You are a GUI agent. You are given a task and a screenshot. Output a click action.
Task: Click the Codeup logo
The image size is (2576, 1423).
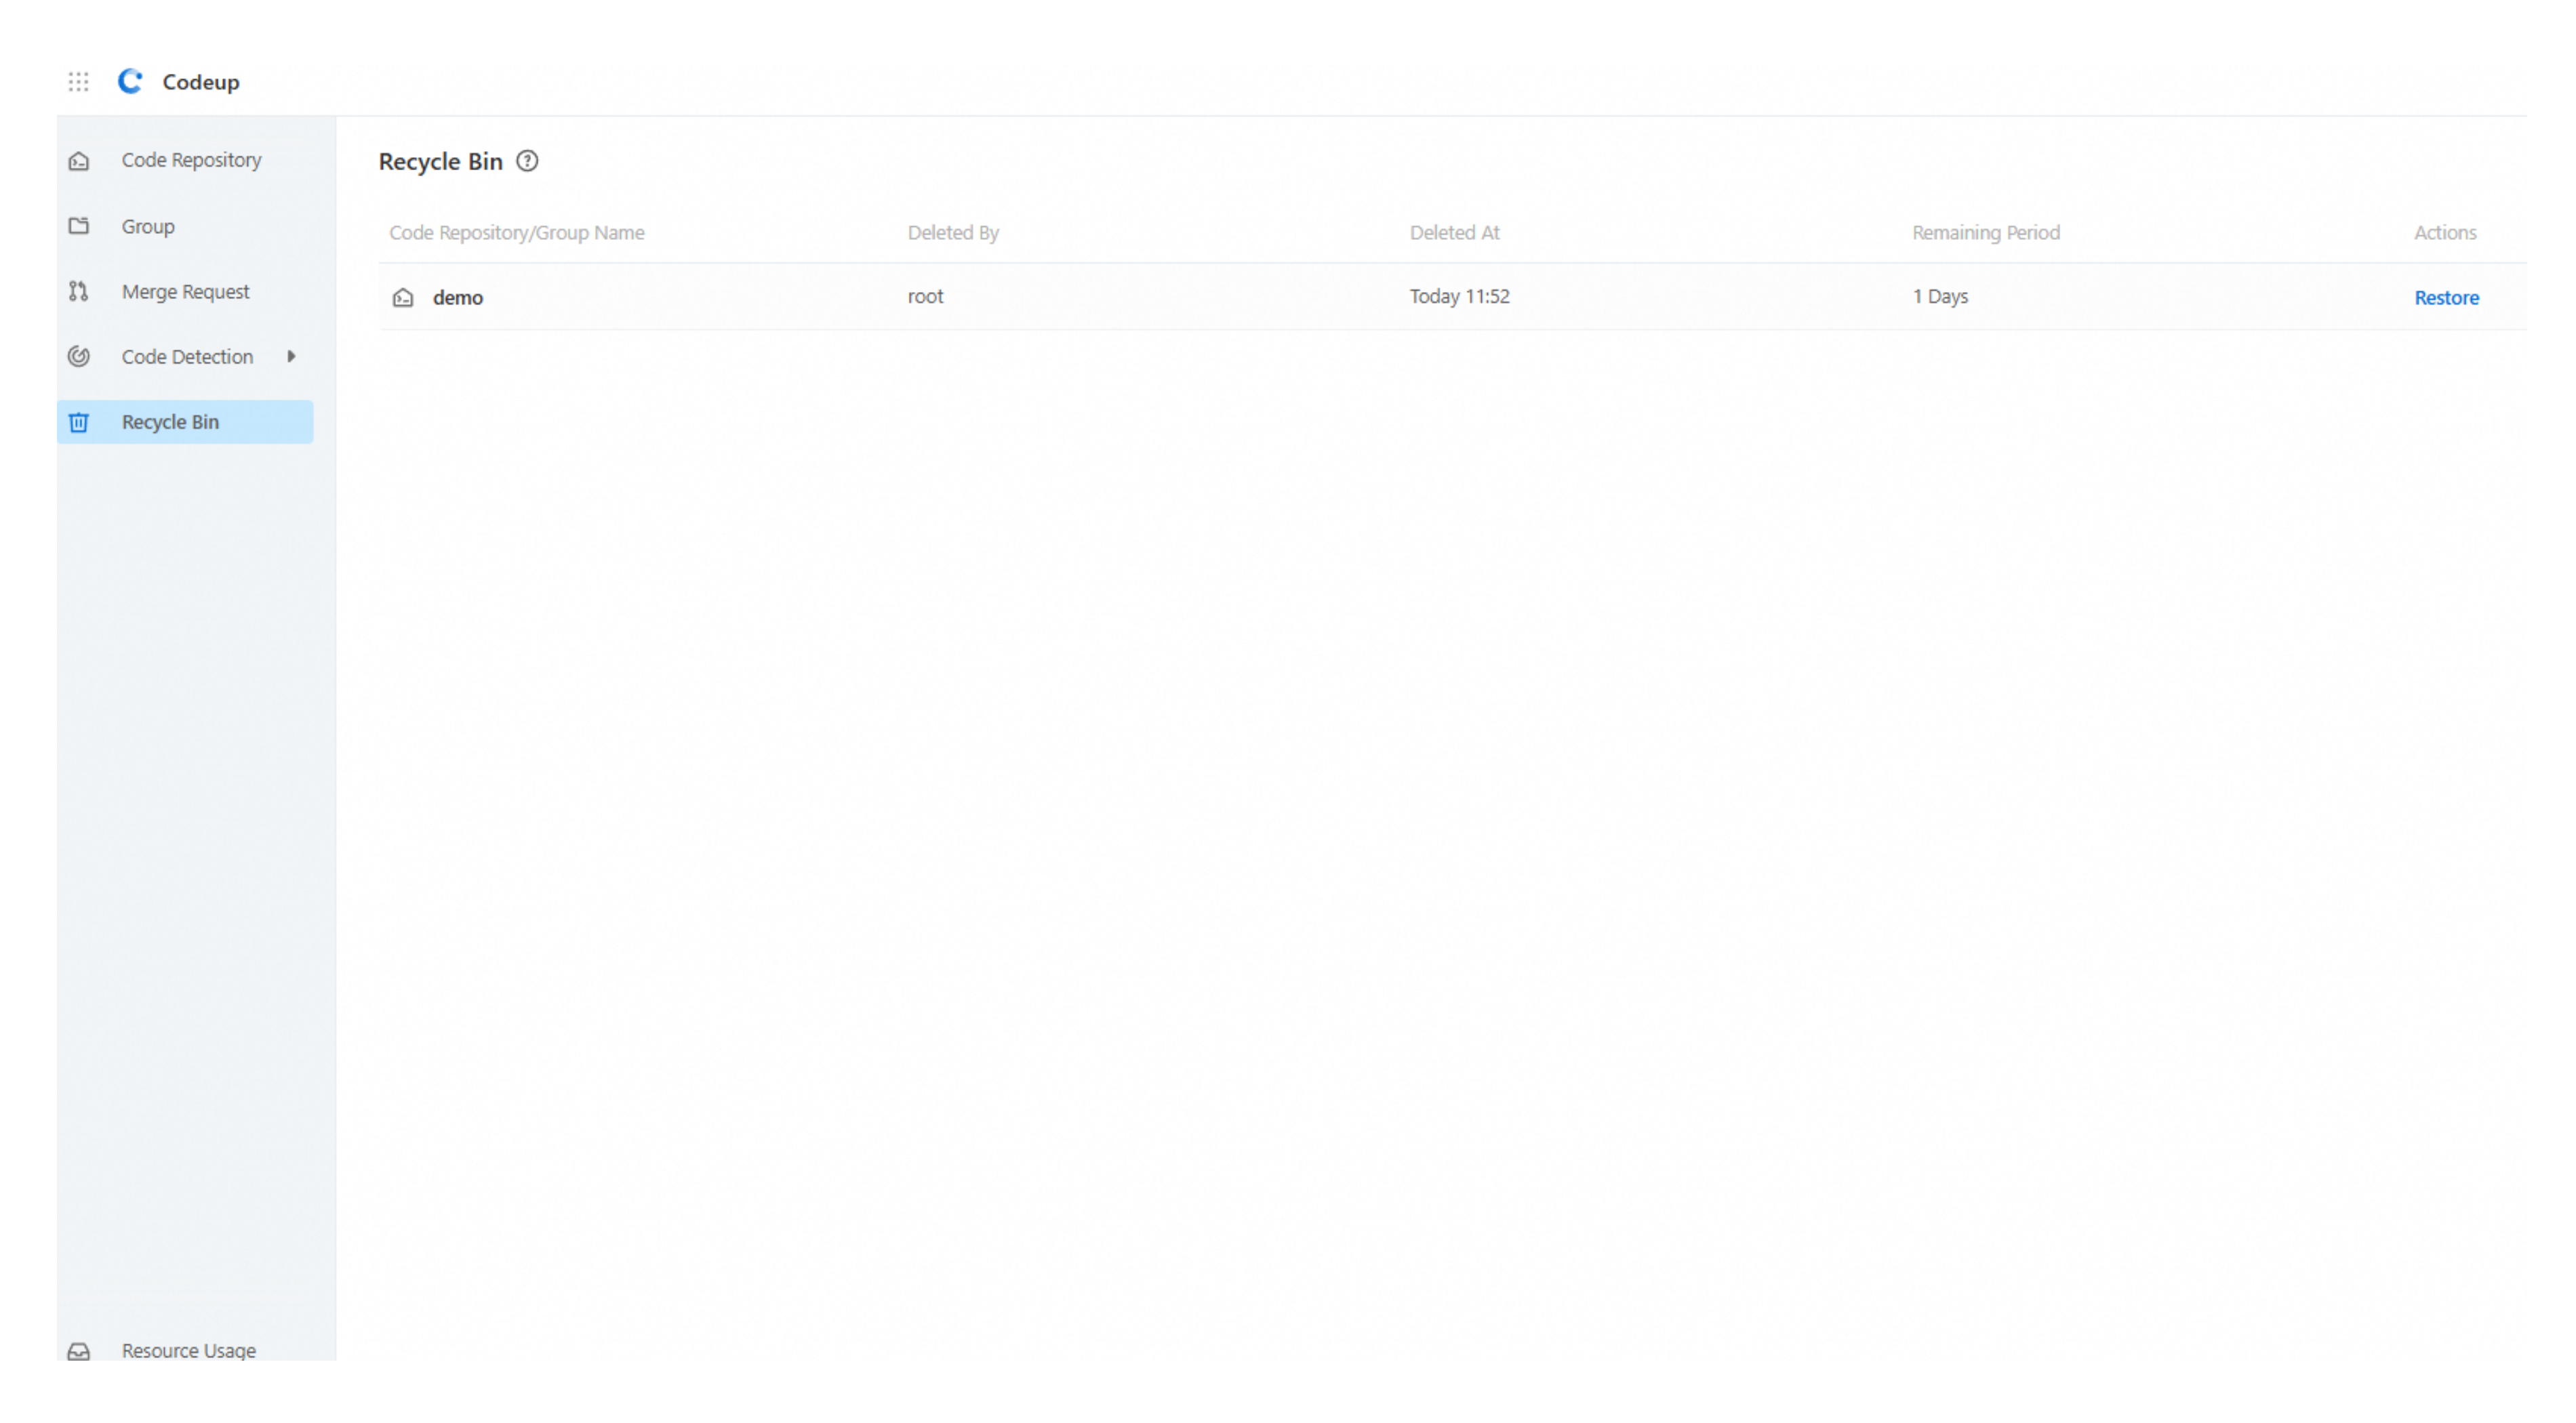130,81
